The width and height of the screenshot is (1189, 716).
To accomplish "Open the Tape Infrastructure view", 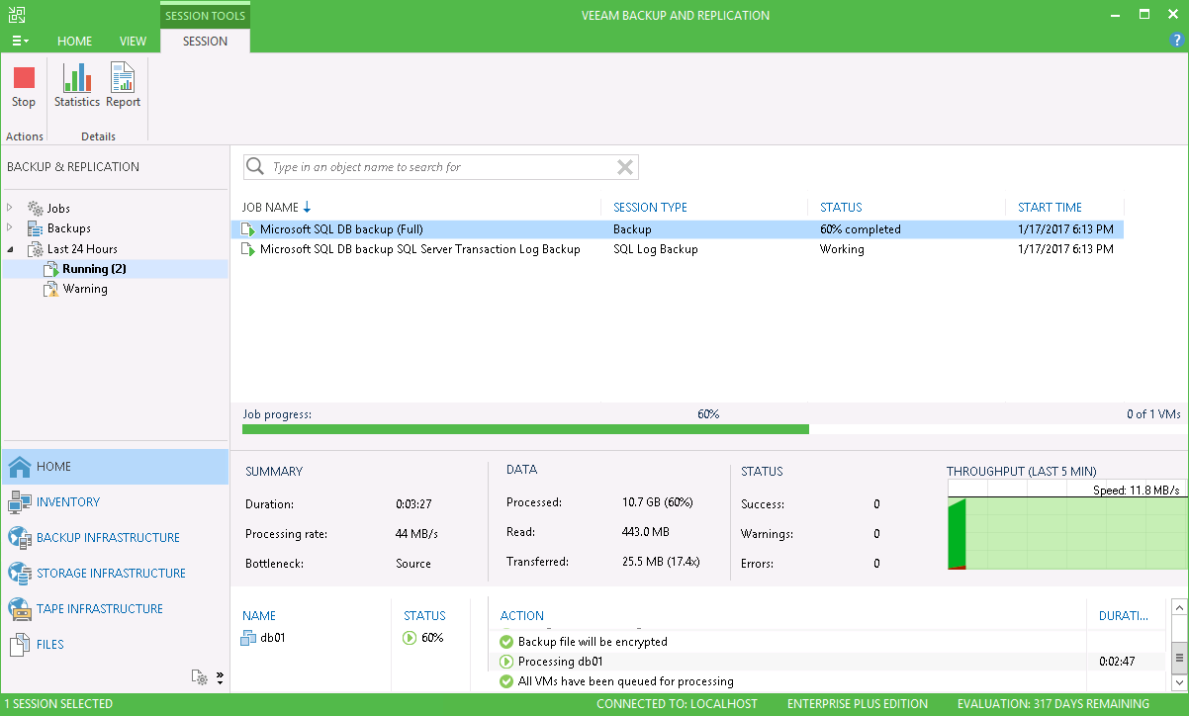I will 100,609.
